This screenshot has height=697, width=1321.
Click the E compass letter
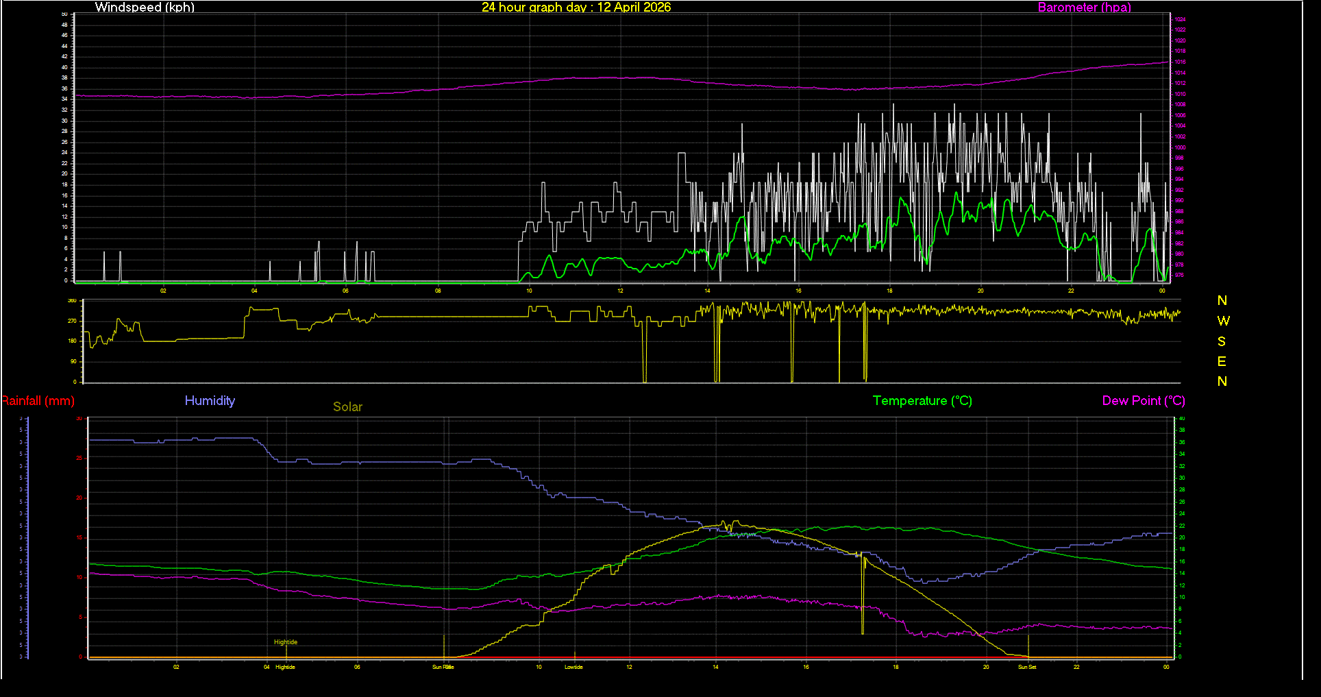[1222, 362]
